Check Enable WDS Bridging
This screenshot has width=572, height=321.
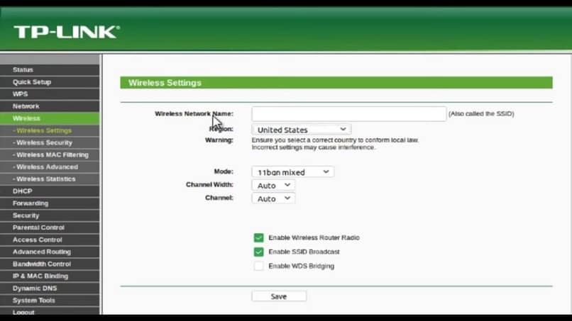[258, 266]
